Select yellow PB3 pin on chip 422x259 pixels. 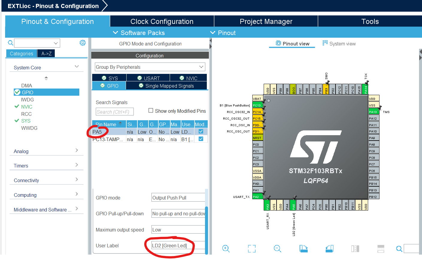tap(326, 89)
